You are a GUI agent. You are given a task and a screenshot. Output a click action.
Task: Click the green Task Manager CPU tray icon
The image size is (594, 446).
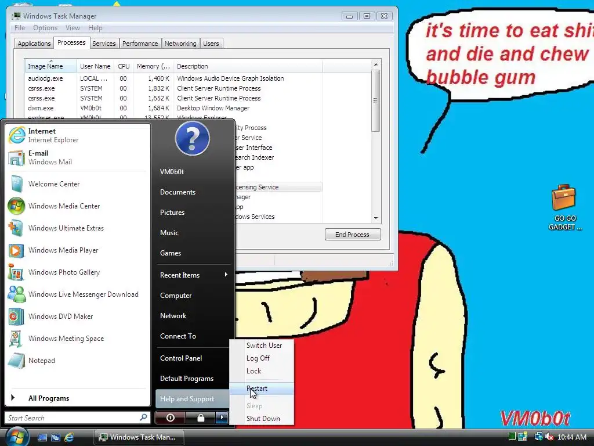pyautogui.click(x=512, y=437)
